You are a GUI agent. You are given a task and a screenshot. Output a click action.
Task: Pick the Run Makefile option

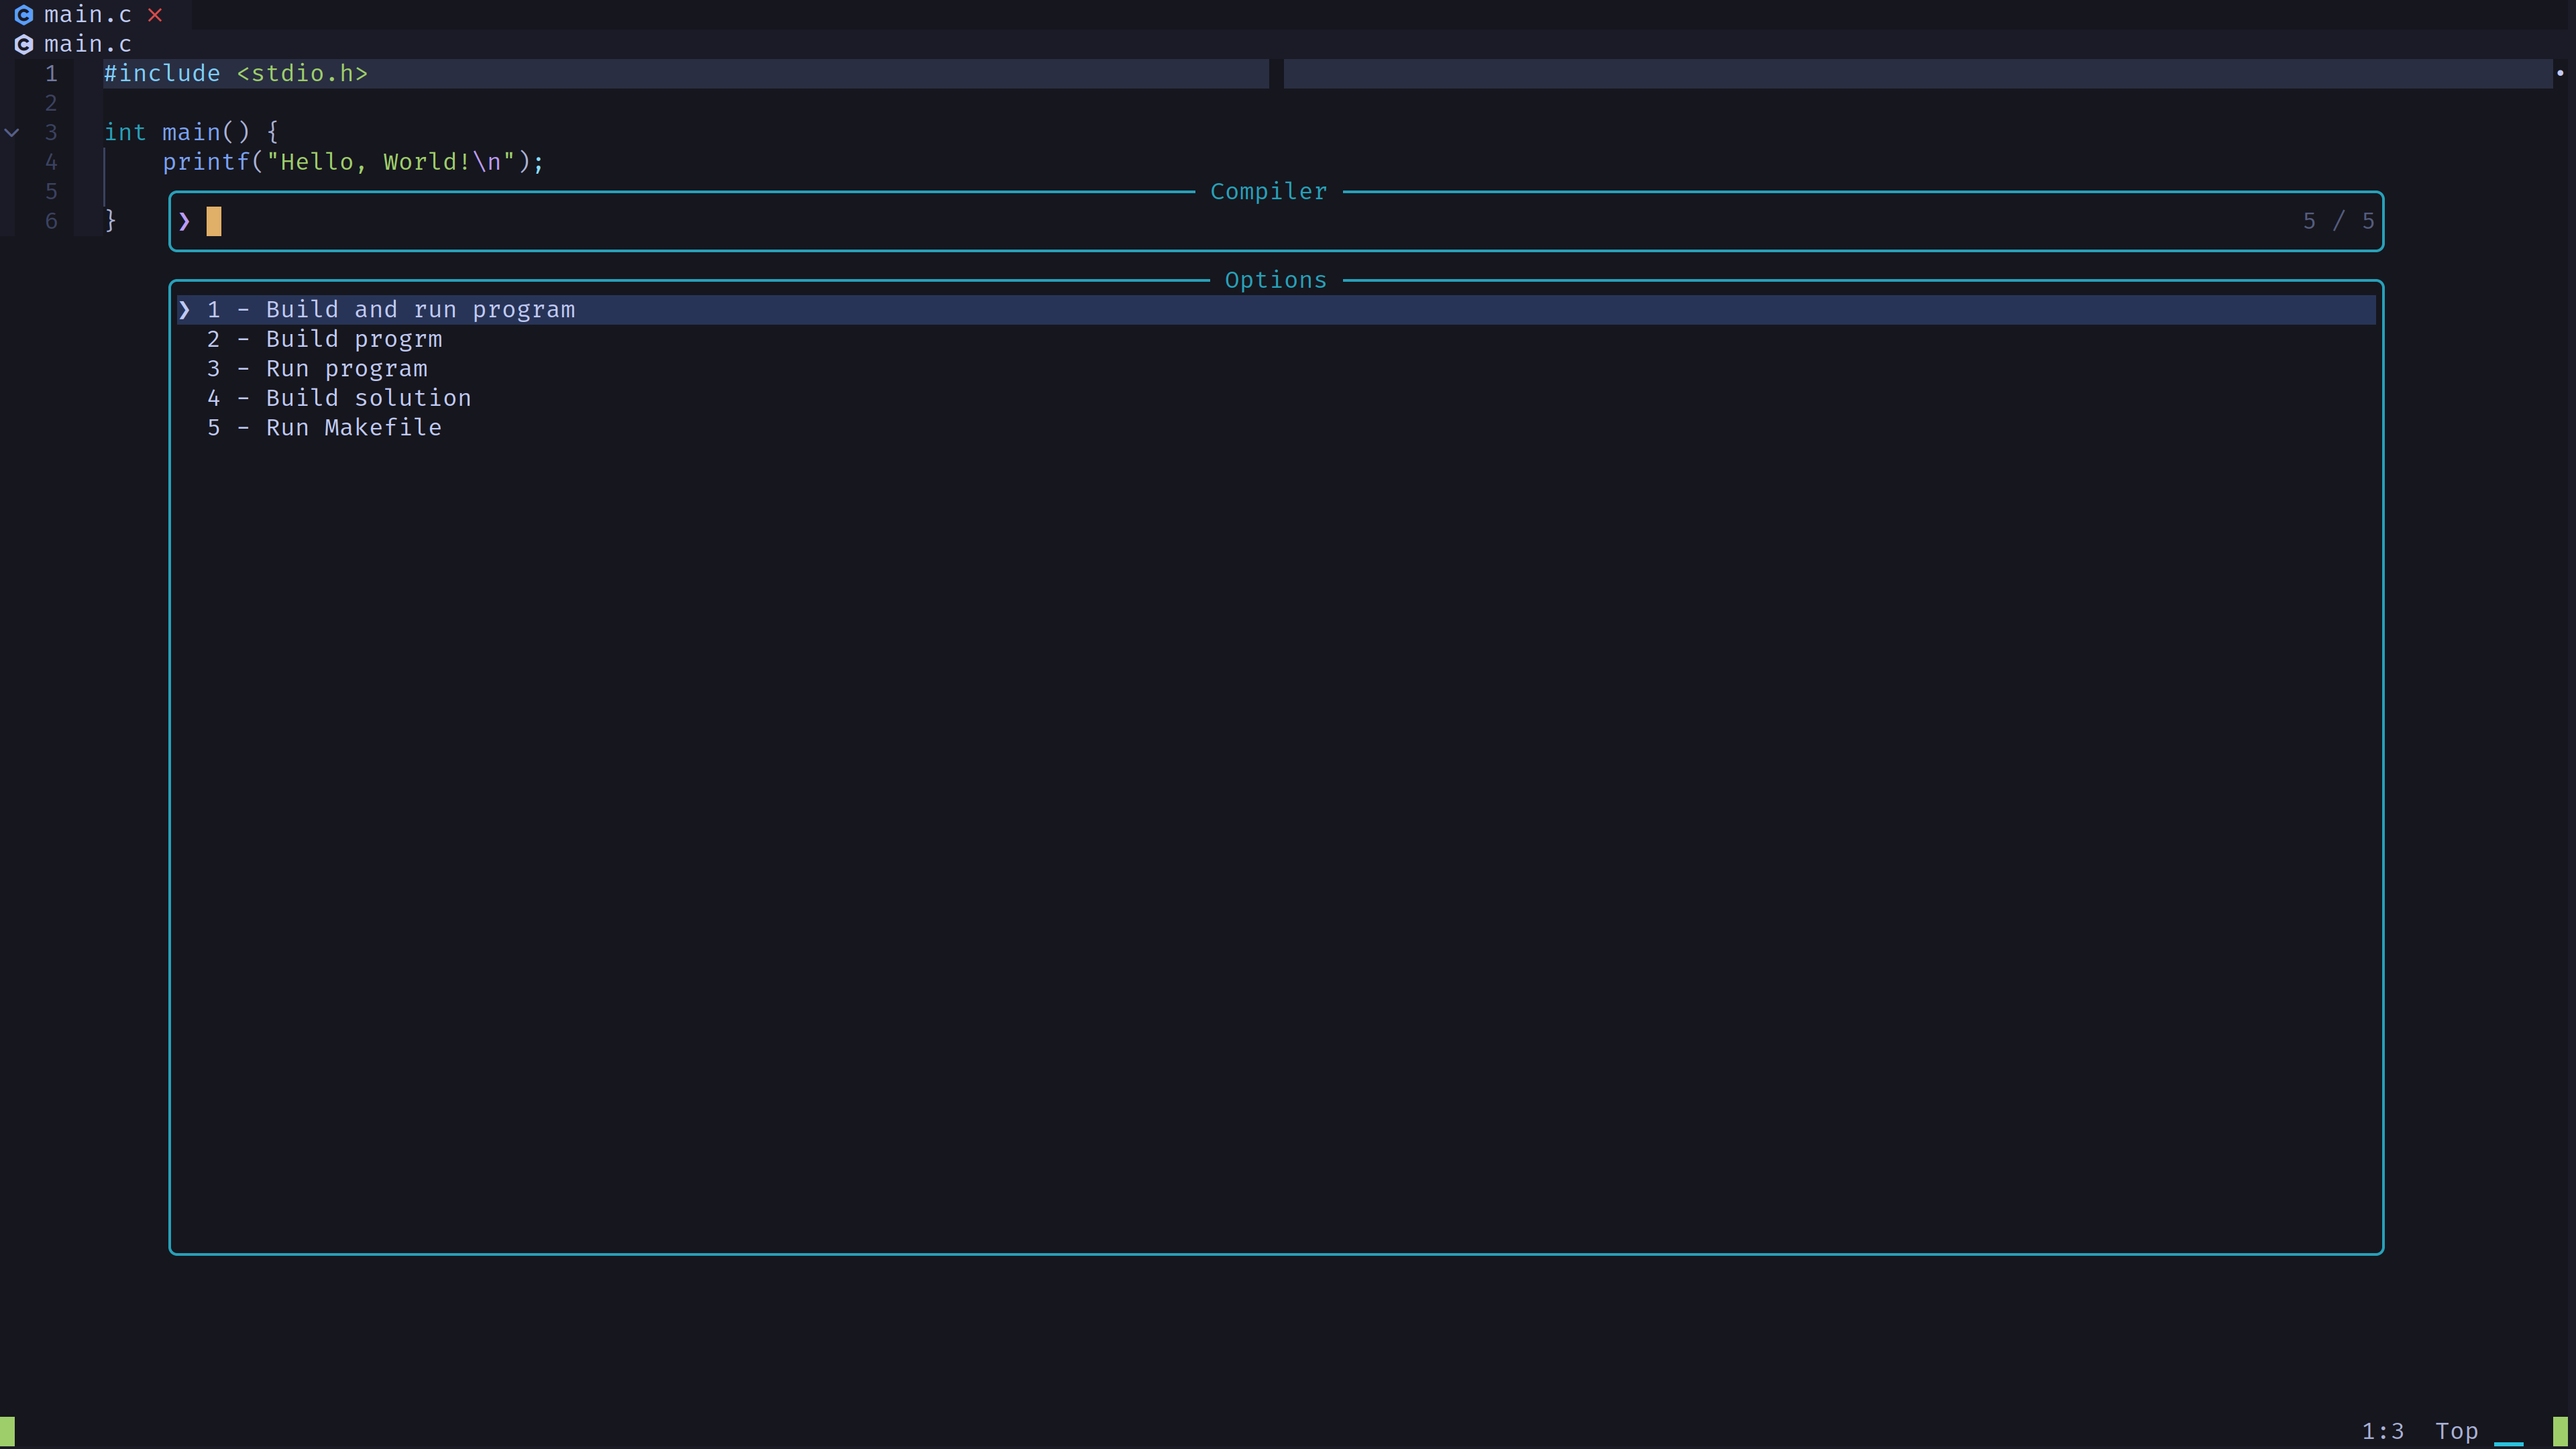pos(353,428)
